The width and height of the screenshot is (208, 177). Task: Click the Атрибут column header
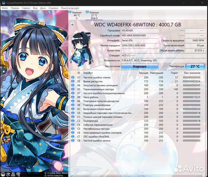[88, 73]
